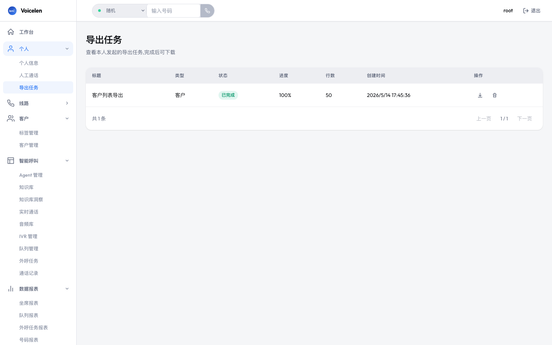Click the home icon beside 工作台
552x345 pixels.
tap(11, 32)
